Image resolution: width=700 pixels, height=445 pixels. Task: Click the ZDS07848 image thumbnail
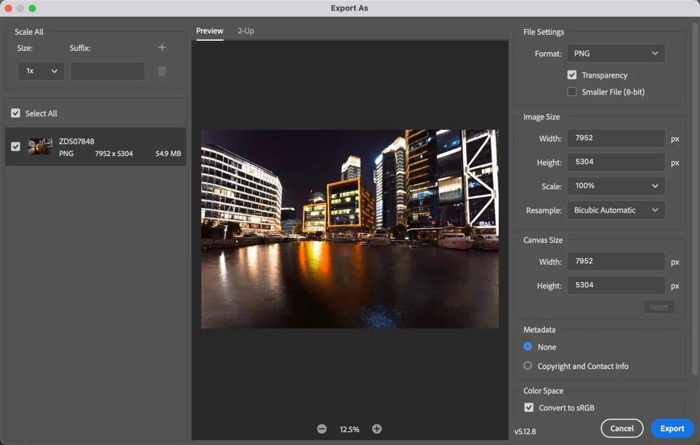[40, 146]
